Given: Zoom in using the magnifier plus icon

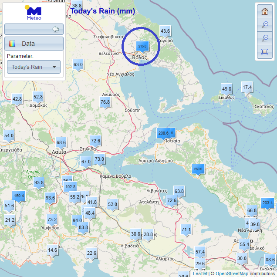Looking at the screenshot, I should tap(264, 25).
